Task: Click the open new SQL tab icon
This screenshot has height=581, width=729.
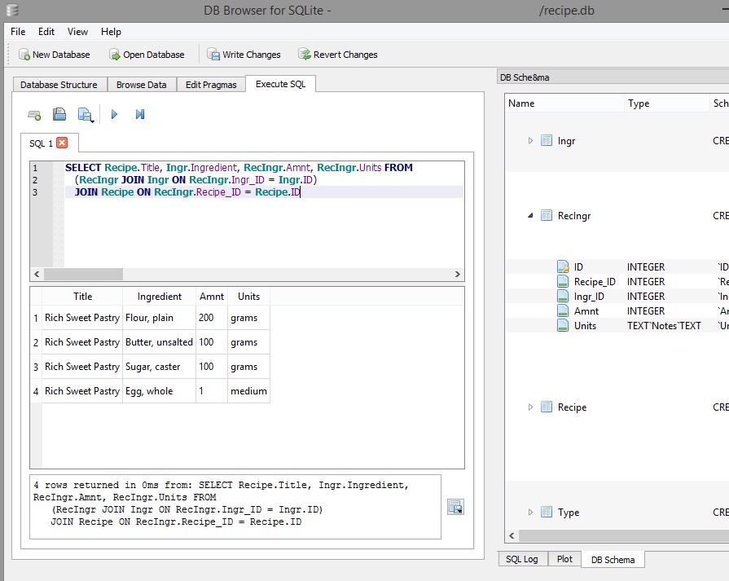Action: pyautogui.click(x=34, y=115)
